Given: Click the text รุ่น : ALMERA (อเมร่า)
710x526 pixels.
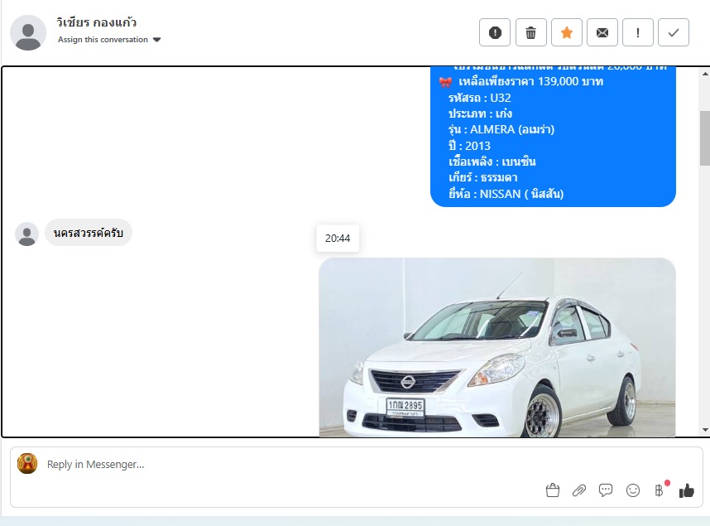Looking at the screenshot, I should coord(501,130).
